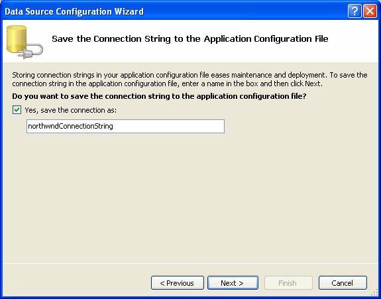Viewport: 381px width, 299px height.
Task: Click the yellow database cylinder icon
Action: (17, 39)
